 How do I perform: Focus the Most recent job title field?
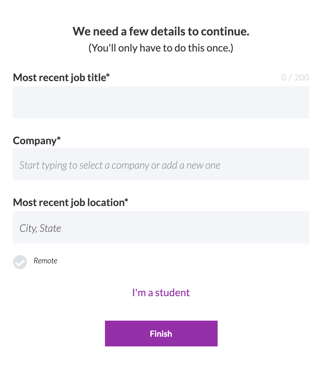161,102
